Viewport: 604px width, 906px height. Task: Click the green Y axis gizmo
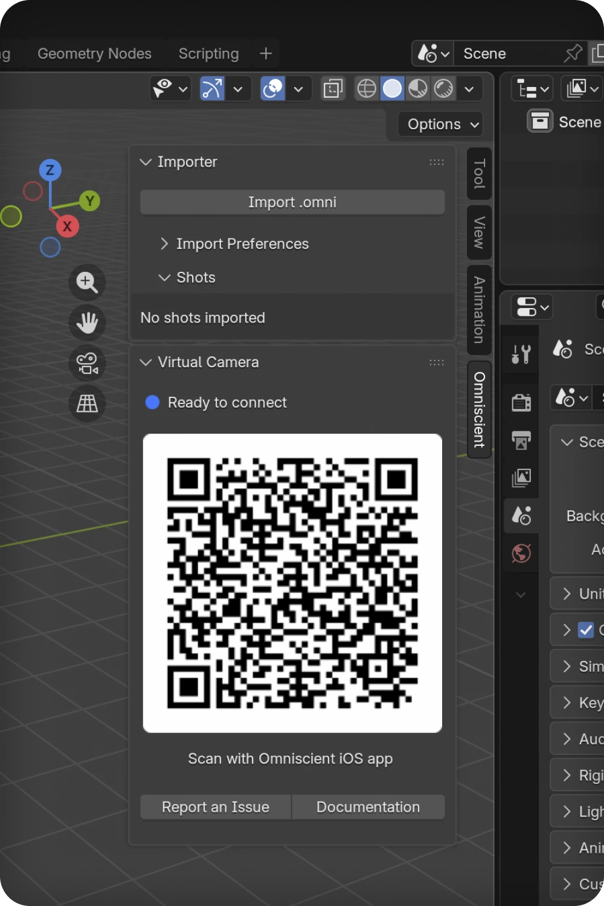tap(89, 201)
